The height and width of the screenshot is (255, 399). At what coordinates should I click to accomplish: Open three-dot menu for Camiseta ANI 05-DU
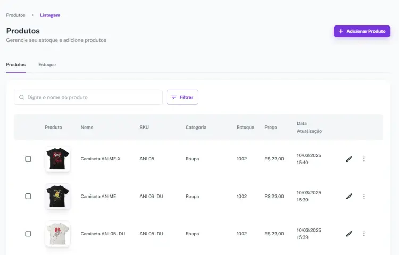click(x=364, y=234)
